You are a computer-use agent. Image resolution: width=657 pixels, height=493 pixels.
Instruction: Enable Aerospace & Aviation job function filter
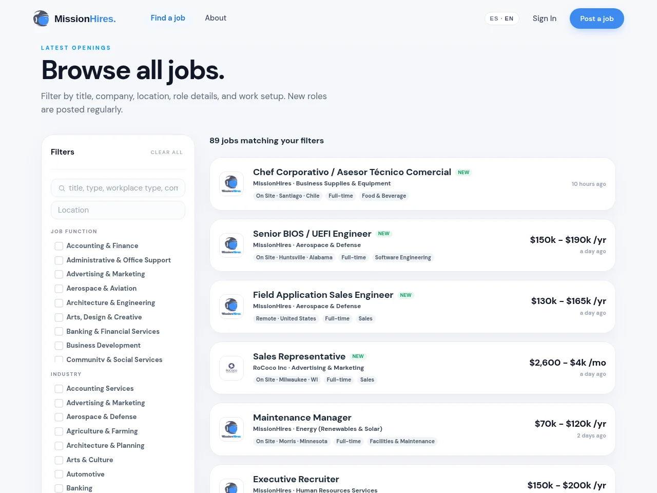[x=59, y=289]
